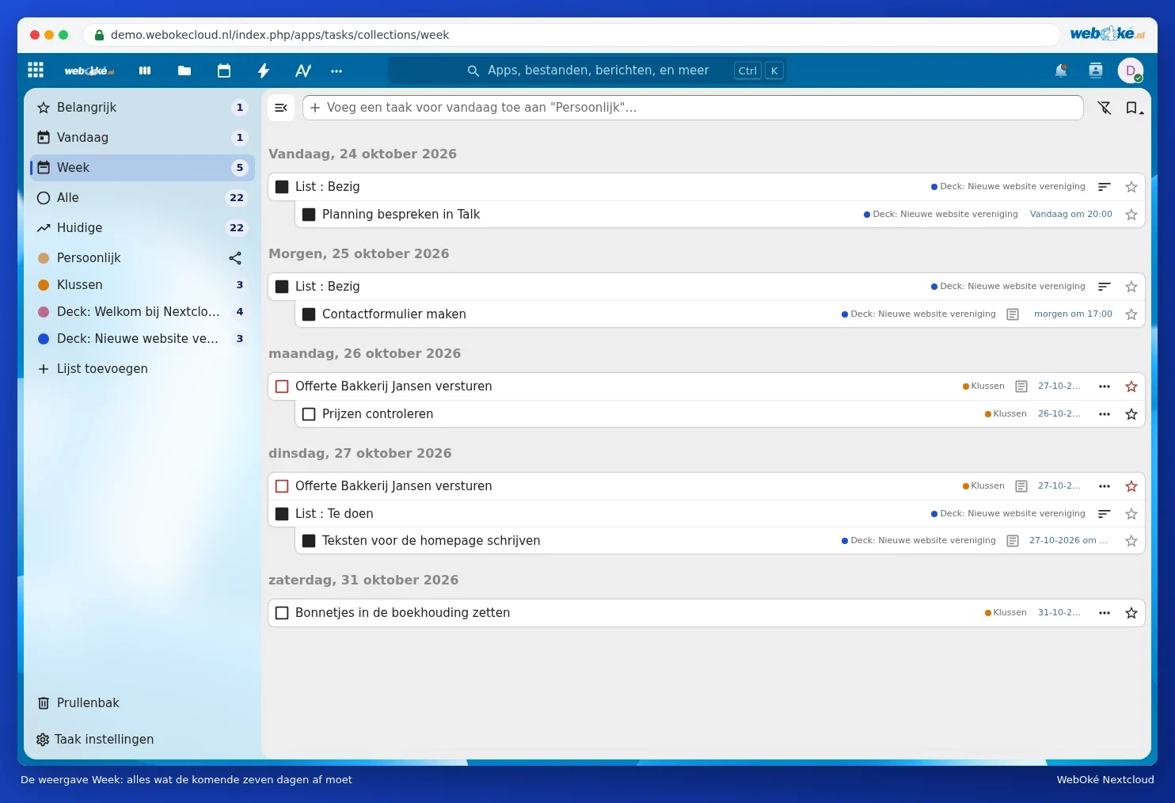
Task: Select the Alle collection
Action: click(x=143, y=198)
